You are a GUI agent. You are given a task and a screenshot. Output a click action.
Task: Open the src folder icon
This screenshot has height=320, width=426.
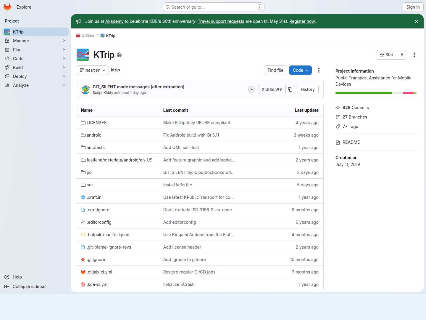[x=83, y=185]
